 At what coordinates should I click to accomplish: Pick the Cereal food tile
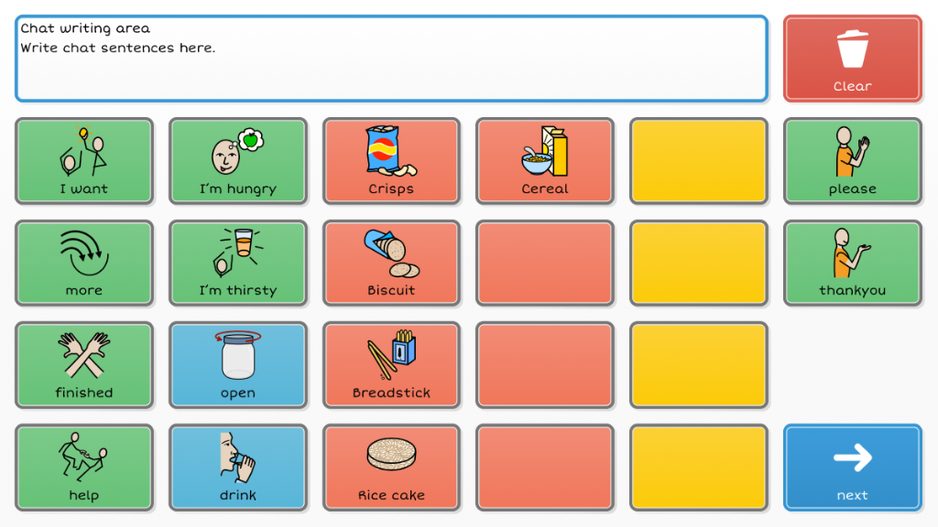pos(545,161)
